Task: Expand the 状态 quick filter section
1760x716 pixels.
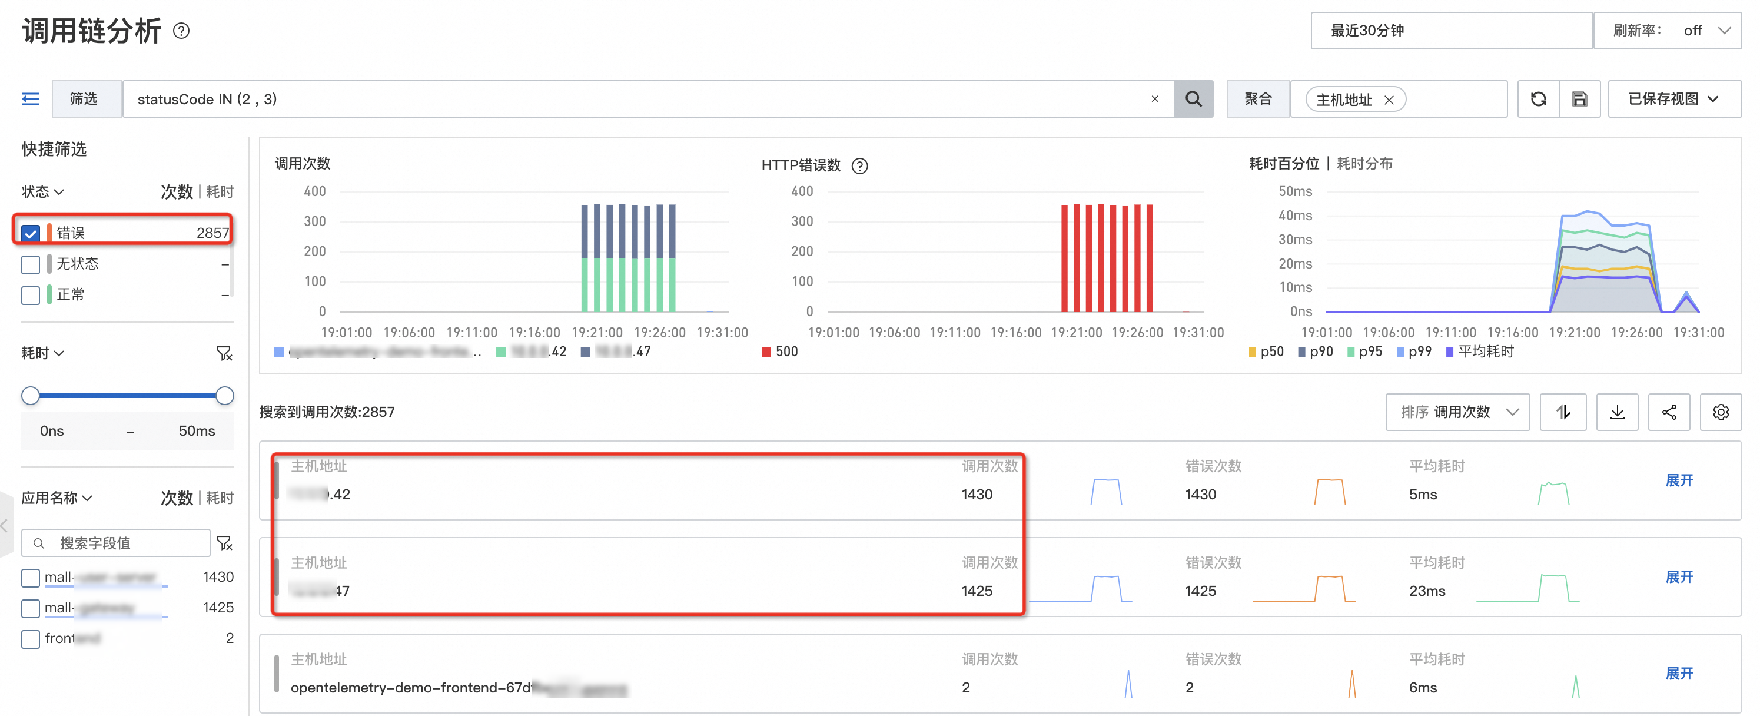Action: click(x=43, y=192)
